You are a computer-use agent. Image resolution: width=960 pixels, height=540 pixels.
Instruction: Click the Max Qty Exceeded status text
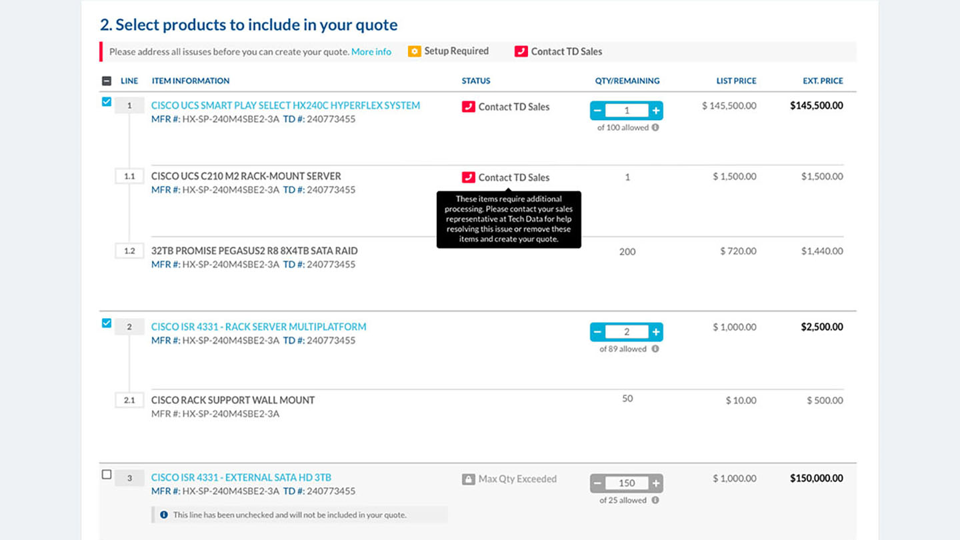517,479
